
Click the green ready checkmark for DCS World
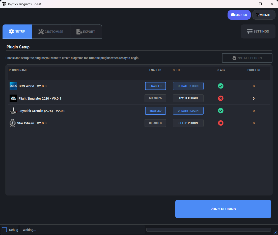tap(221, 86)
